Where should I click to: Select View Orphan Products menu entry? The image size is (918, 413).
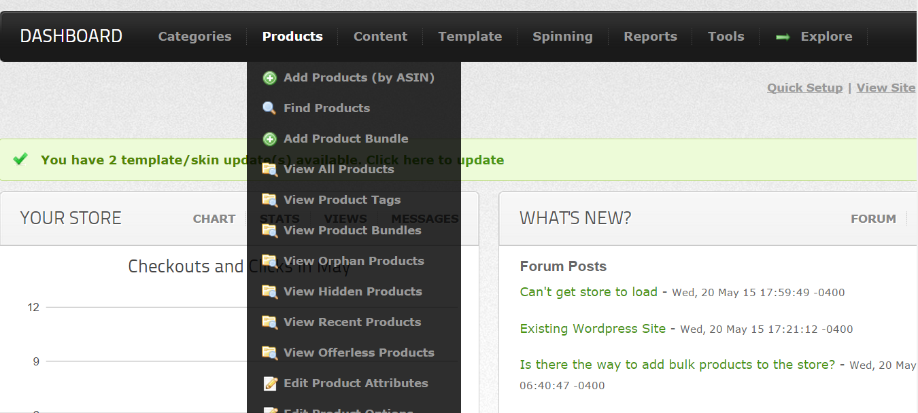pos(354,261)
